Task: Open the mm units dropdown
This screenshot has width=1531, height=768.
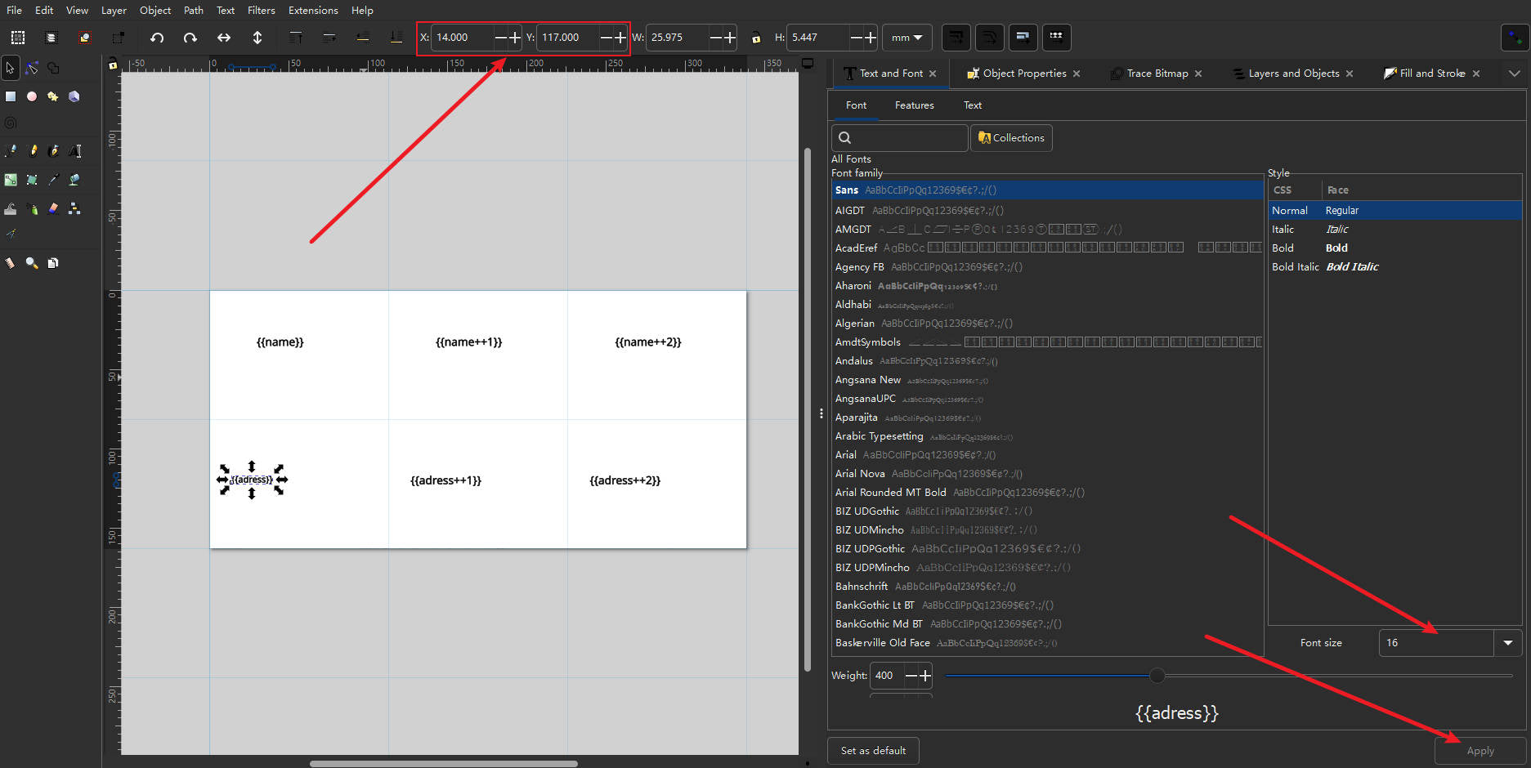Action: 907,38
